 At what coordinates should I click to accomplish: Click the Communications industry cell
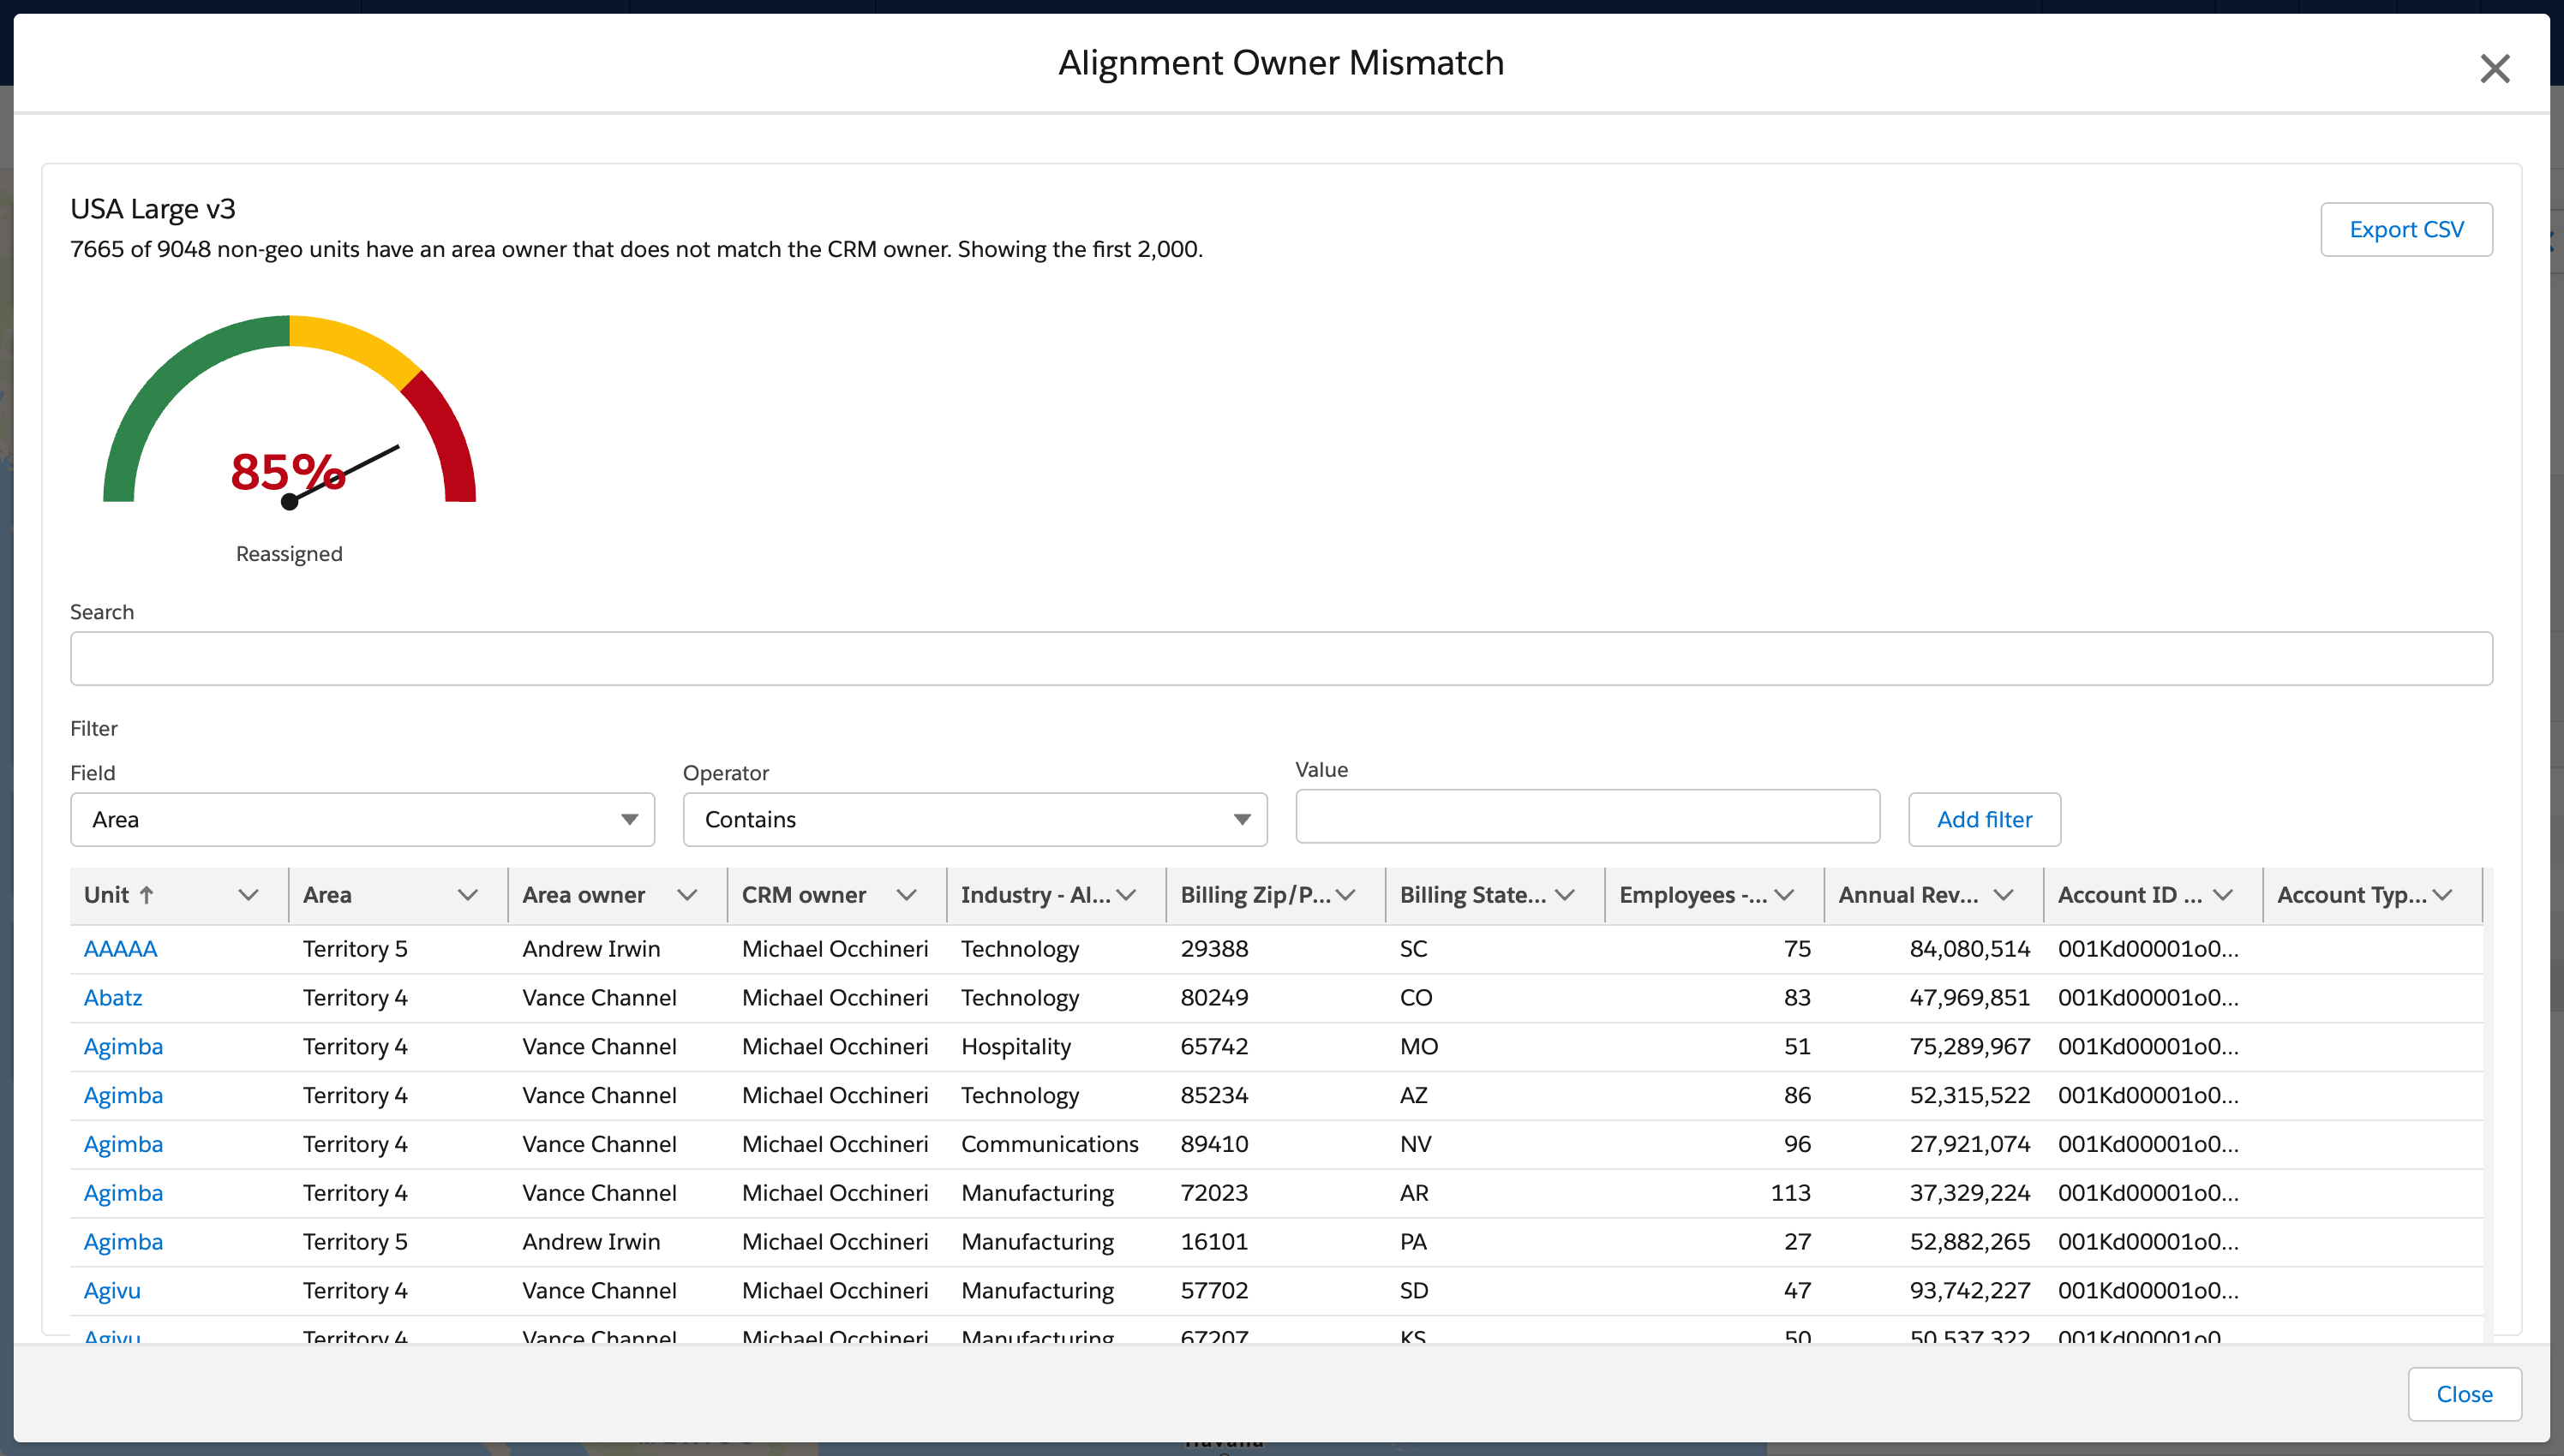tap(1050, 1145)
